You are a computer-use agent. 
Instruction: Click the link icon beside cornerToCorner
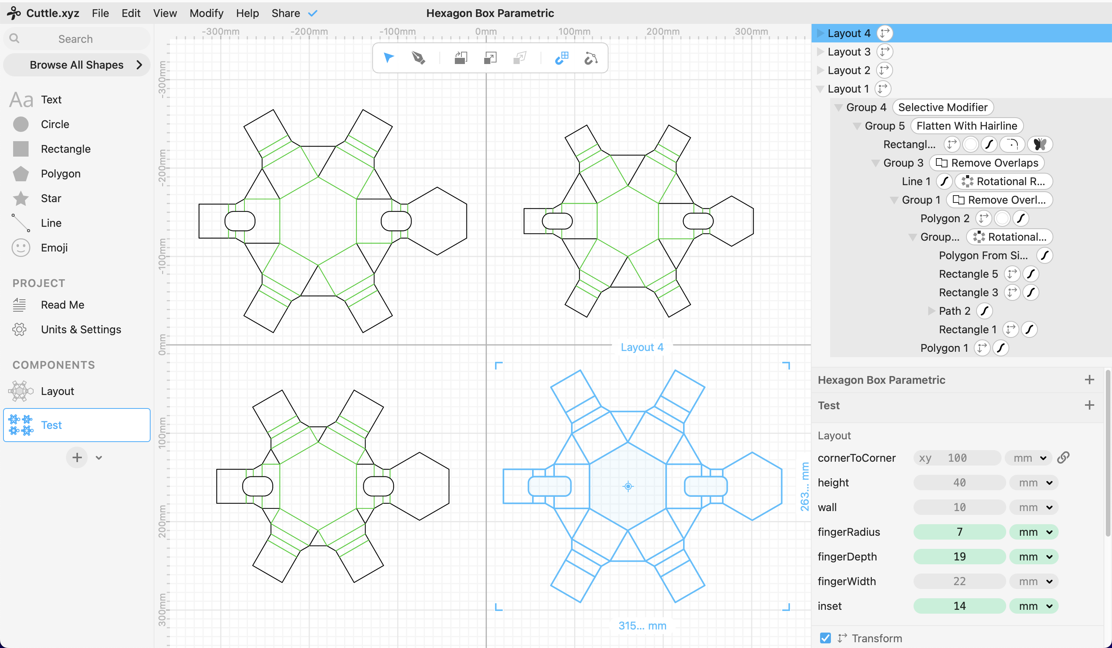click(1063, 457)
